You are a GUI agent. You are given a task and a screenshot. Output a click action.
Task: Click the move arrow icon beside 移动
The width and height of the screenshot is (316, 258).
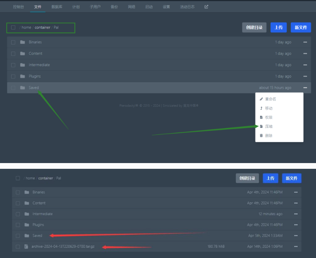[262, 108]
